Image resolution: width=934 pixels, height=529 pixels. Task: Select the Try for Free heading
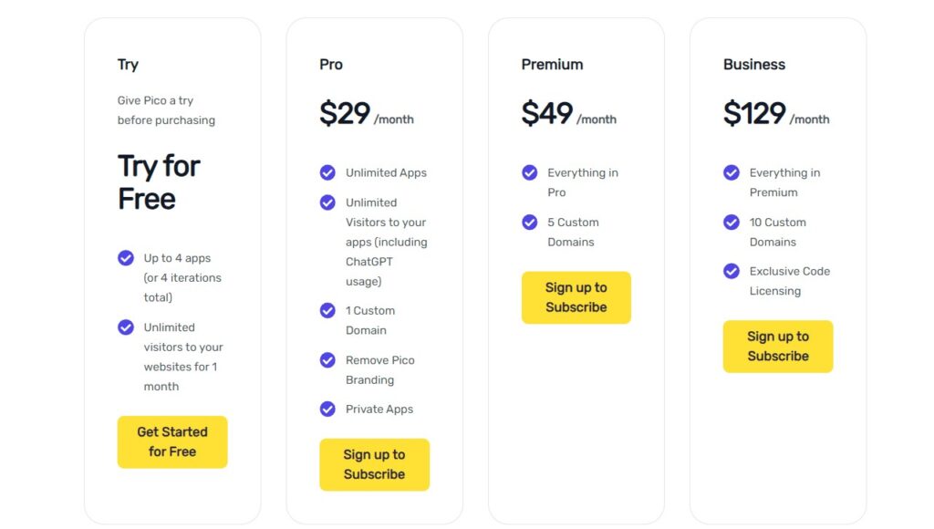point(159,182)
